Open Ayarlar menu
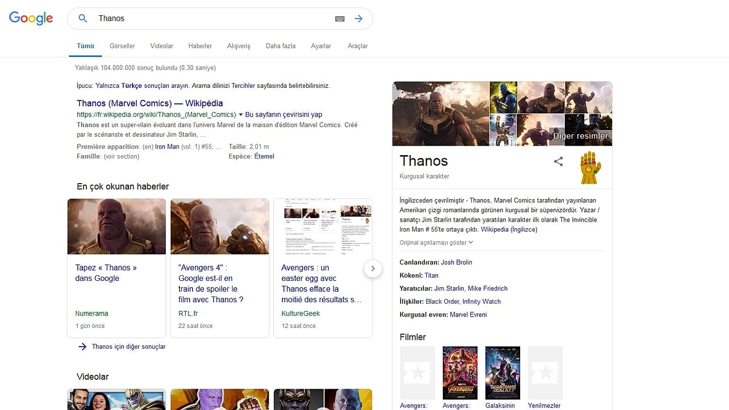 (x=321, y=46)
